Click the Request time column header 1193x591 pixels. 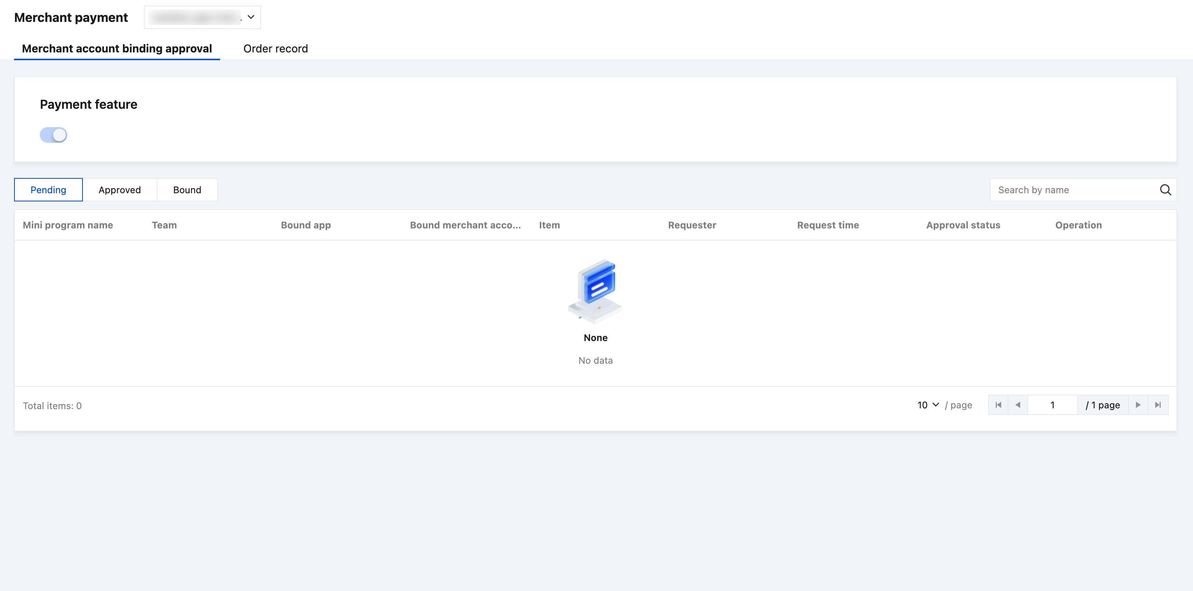(x=828, y=225)
